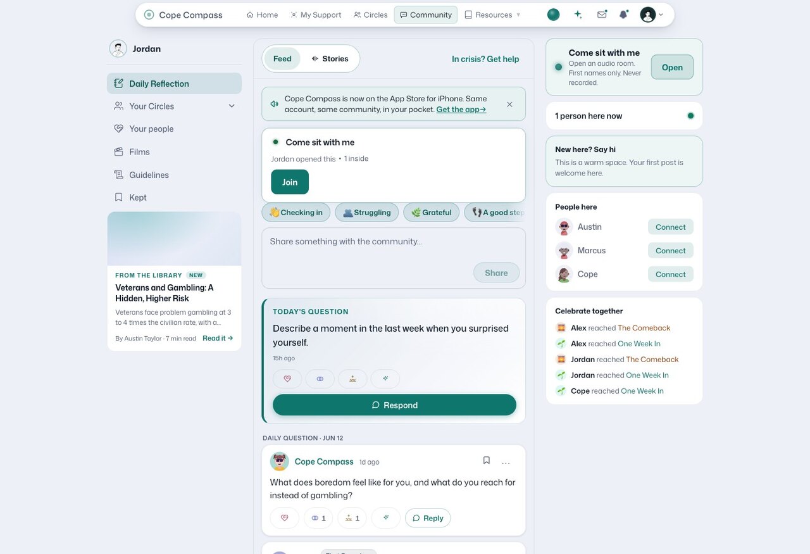Expand the Resources dropdown

pos(492,15)
